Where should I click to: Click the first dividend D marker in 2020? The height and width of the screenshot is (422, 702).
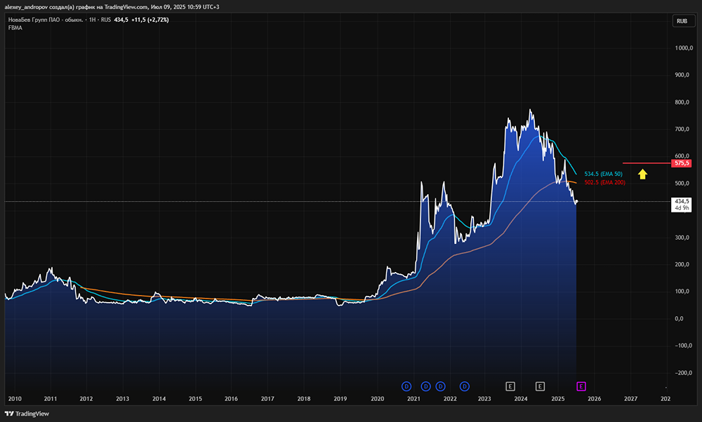coord(406,386)
